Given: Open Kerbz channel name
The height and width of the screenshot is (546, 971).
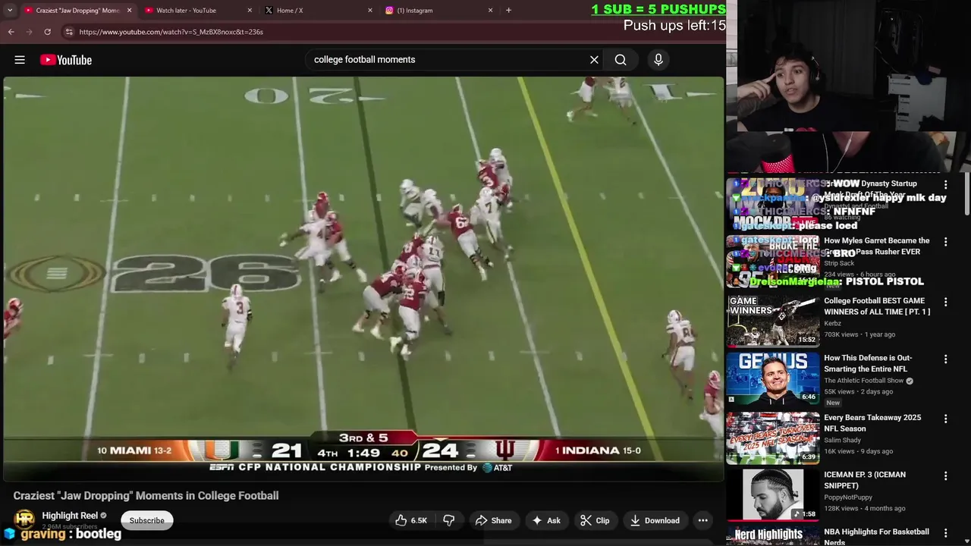Looking at the screenshot, I should pyautogui.click(x=833, y=324).
